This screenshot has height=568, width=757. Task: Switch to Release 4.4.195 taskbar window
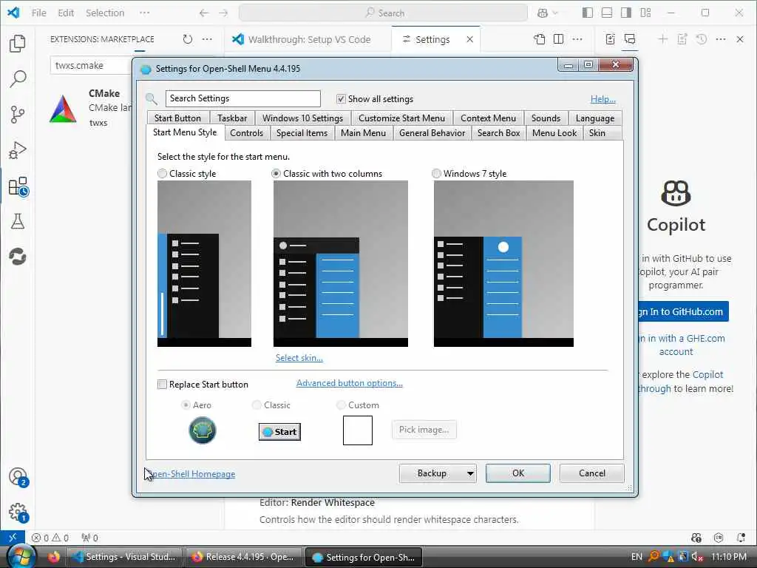click(243, 557)
